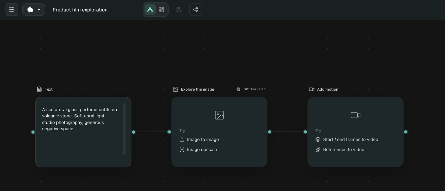Select the Text node label
445x191 pixels.
49,89
